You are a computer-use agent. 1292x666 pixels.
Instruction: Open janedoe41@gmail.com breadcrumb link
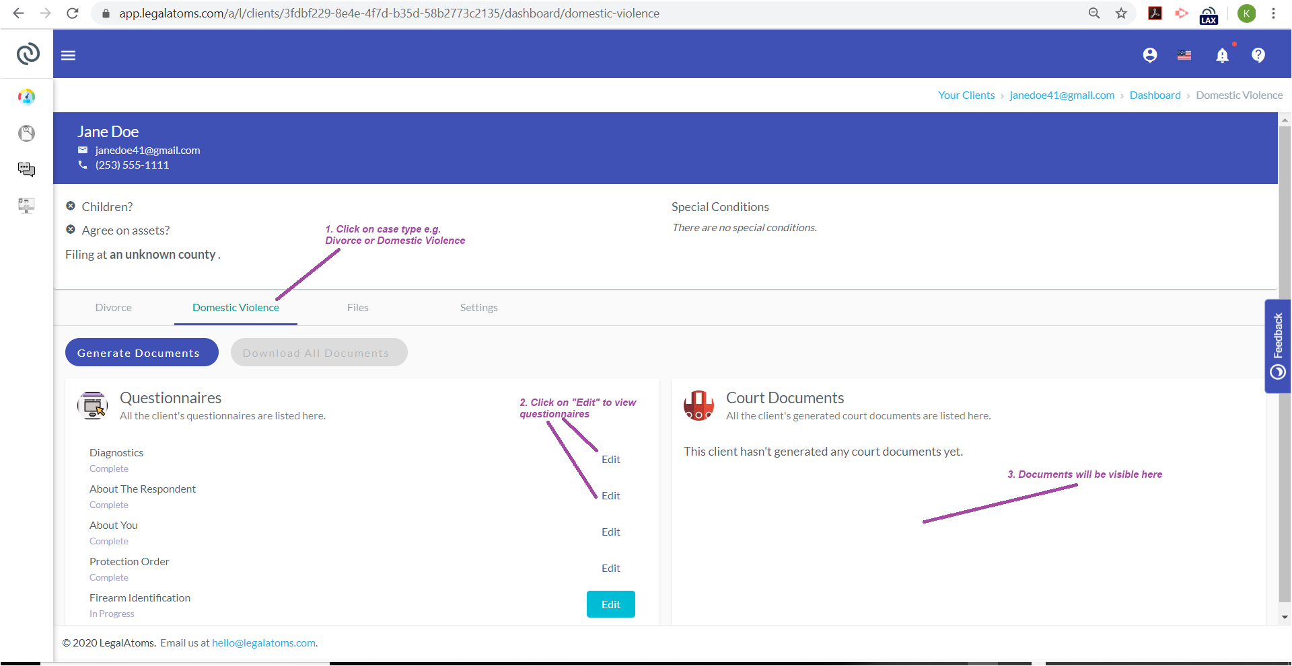[x=1062, y=95]
